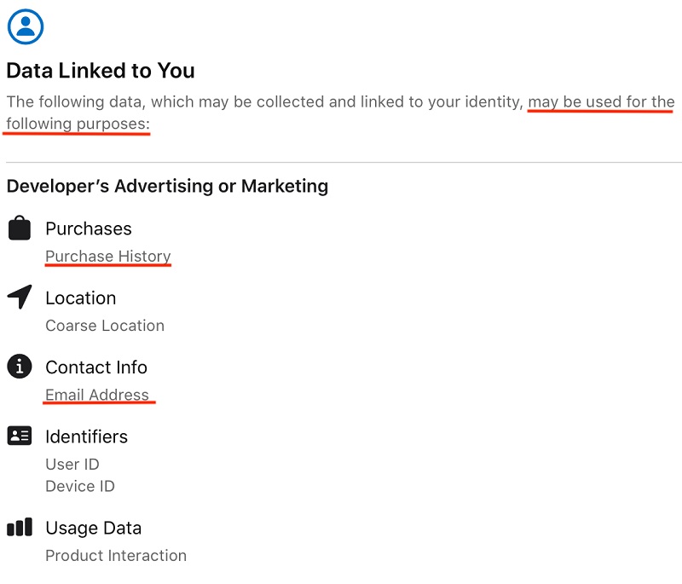This screenshot has width=682, height=584.
Task: Click the Usage Data category label
Action: 94,528
